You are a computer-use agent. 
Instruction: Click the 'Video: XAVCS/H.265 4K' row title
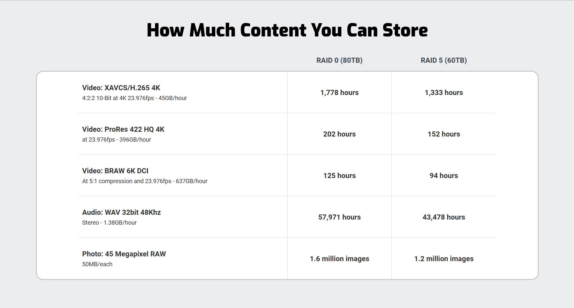(x=121, y=88)
